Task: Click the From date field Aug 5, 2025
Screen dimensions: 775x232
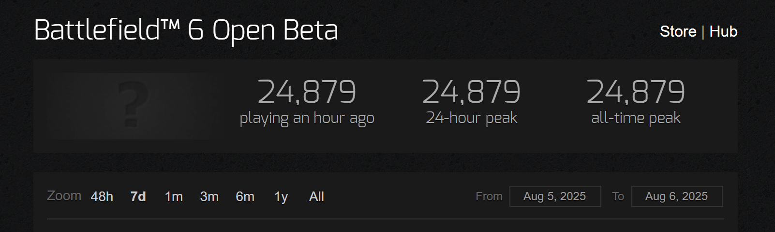Action: tap(555, 196)
